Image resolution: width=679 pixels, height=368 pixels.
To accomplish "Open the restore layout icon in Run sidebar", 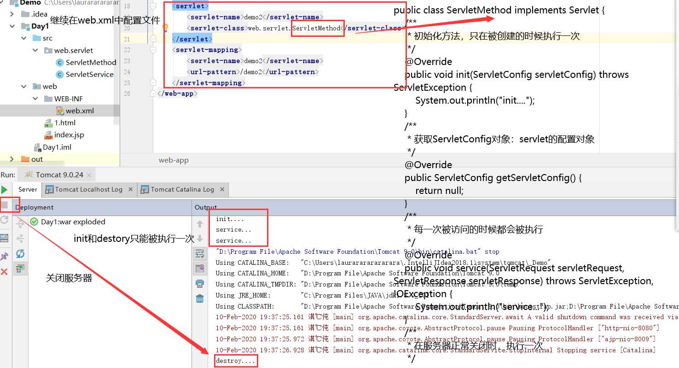I will 4,238.
